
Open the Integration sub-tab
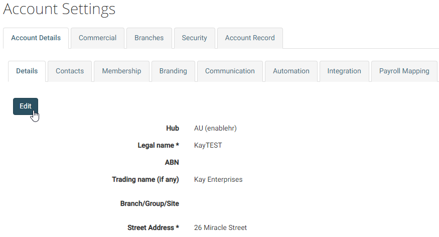pos(344,71)
